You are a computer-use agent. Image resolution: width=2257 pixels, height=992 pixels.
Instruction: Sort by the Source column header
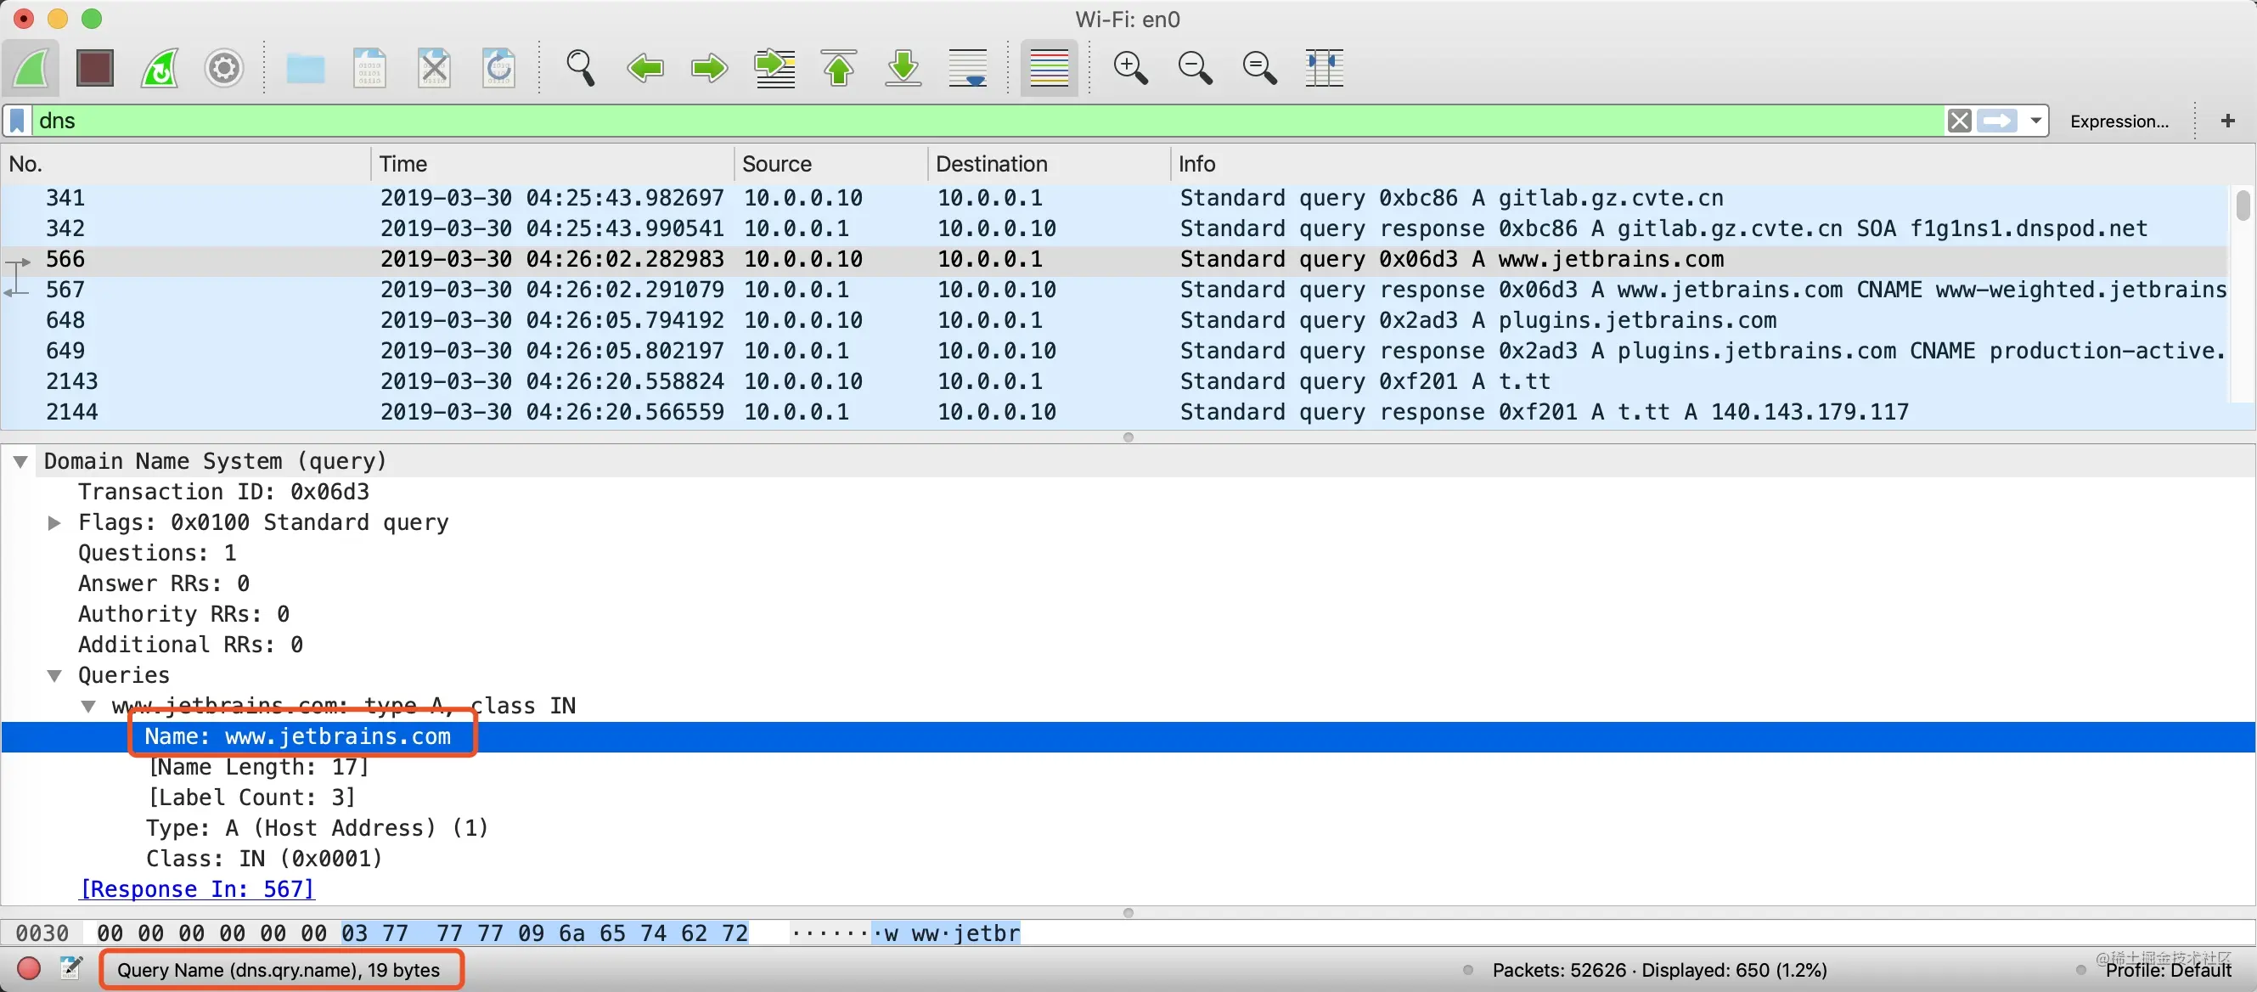click(x=830, y=164)
